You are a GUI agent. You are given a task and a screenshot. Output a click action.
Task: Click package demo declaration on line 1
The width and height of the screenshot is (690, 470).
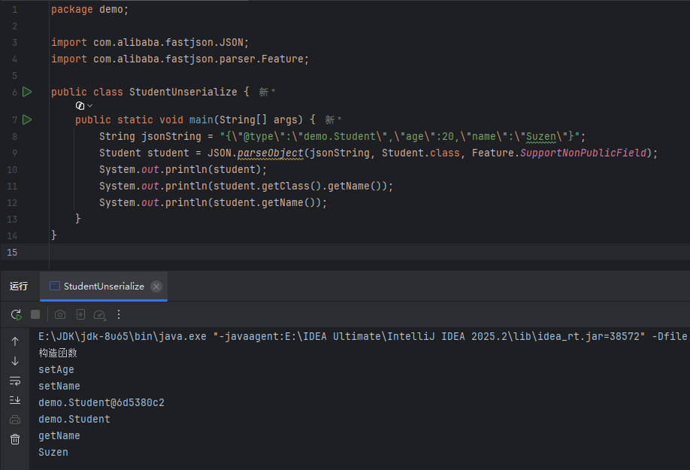(x=89, y=10)
